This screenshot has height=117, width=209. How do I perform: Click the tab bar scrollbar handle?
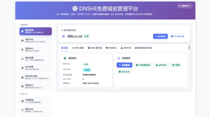[189, 48]
